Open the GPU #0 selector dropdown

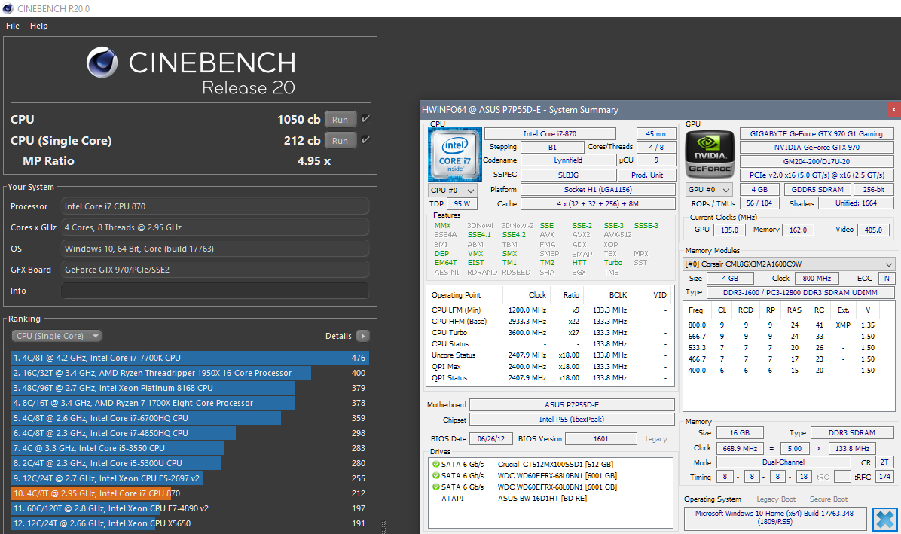tap(708, 189)
